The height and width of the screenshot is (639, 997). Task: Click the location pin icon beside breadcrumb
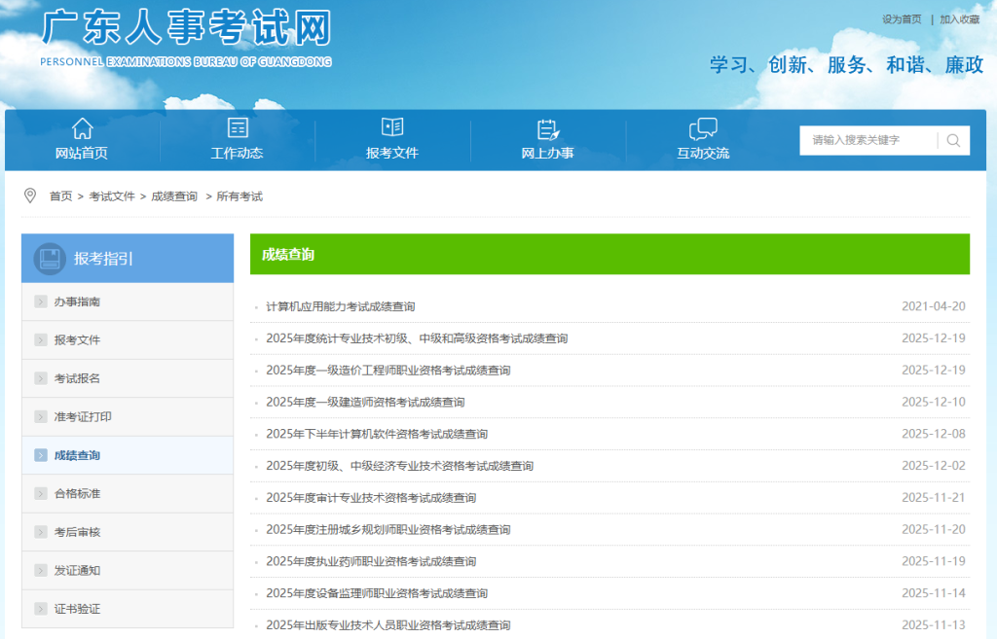(x=29, y=195)
